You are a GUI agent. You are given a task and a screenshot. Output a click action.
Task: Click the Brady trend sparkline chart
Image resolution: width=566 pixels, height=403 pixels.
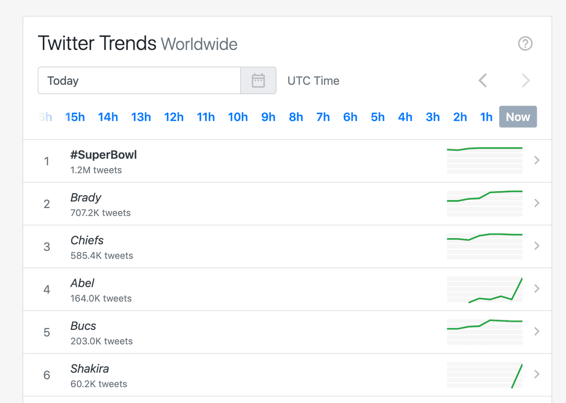(485, 203)
